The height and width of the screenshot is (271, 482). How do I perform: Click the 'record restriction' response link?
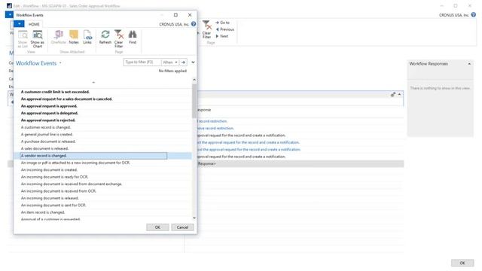212,121
